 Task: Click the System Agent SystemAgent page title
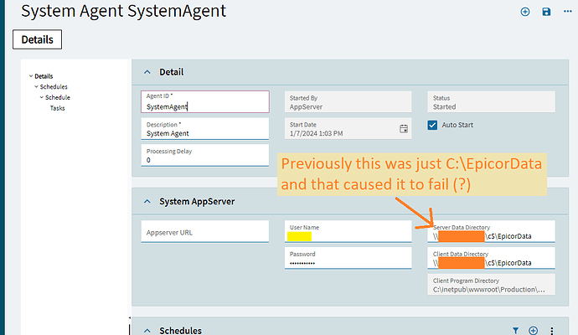point(123,11)
